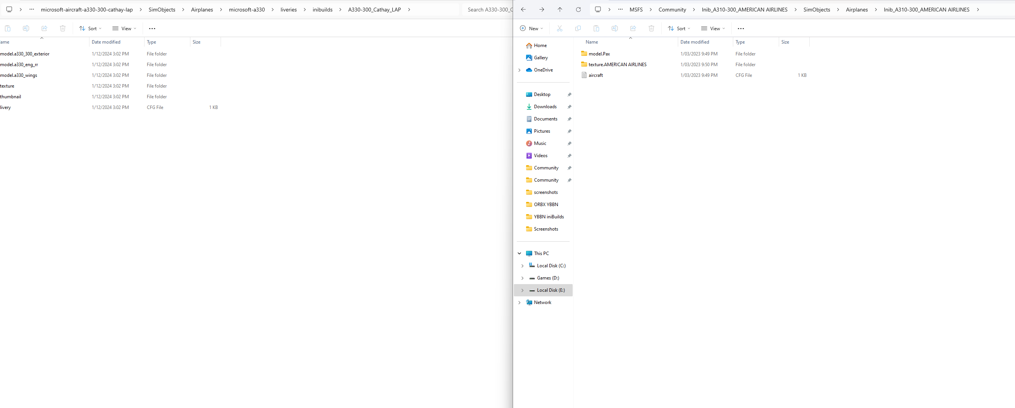Click the MSFS breadcrumb in the right address bar
1015x408 pixels.
coord(636,10)
